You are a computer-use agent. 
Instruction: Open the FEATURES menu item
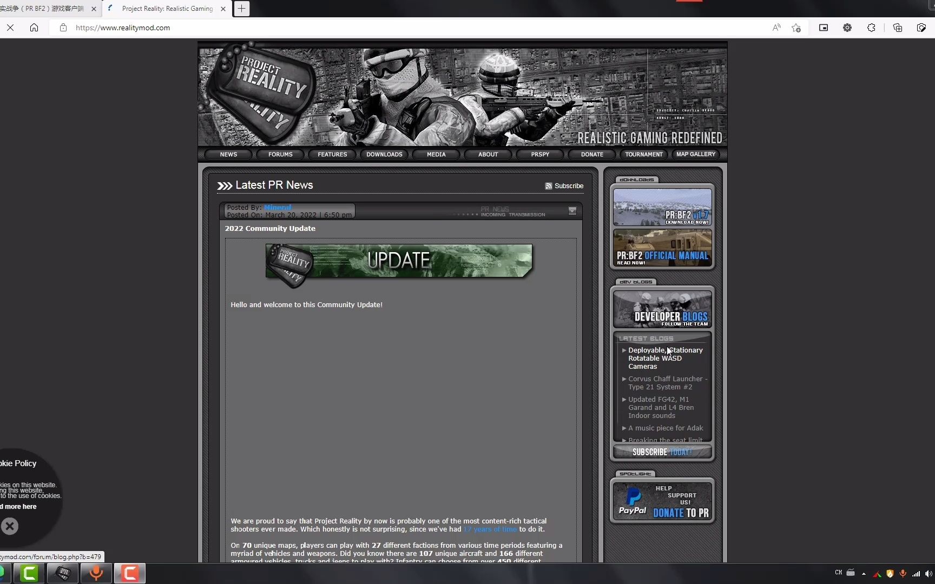pos(332,154)
